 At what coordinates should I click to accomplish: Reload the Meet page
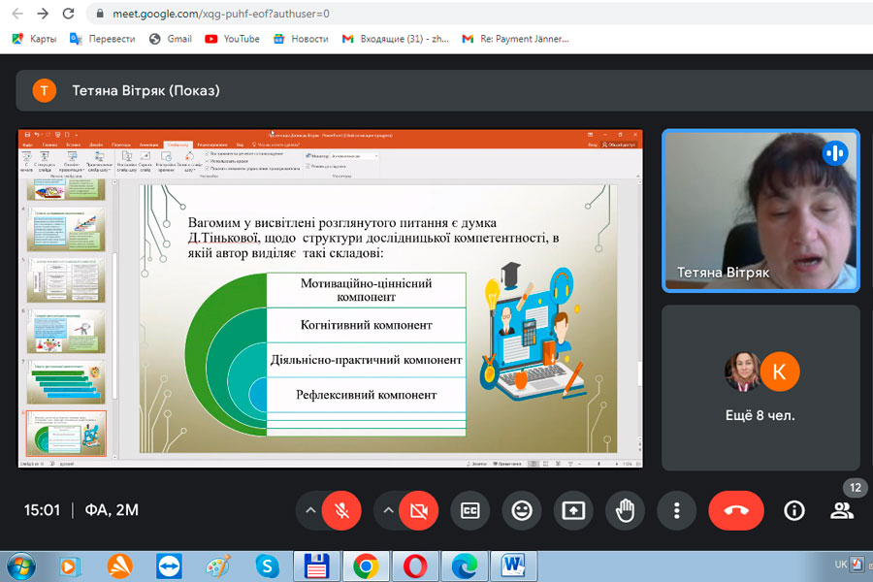[x=68, y=14]
